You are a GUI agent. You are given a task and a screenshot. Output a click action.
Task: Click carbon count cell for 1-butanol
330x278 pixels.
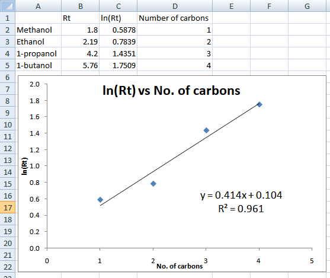175,65
